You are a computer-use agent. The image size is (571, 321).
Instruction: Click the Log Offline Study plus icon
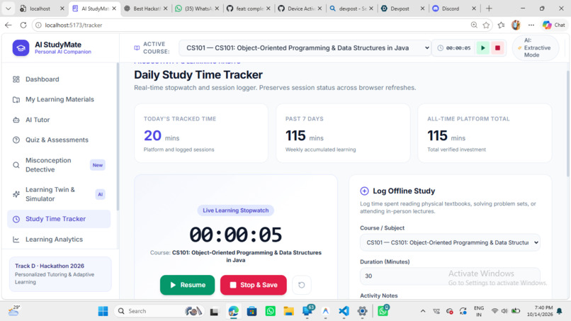pos(364,191)
